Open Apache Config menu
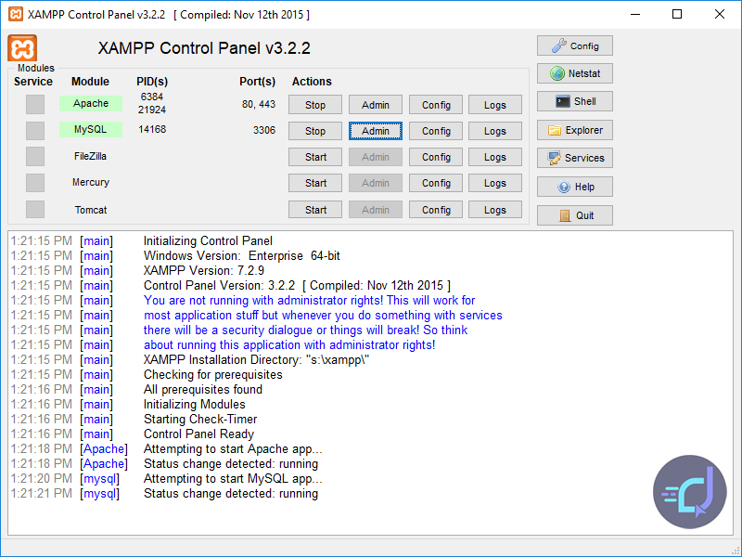This screenshot has height=557, width=742. pyautogui.click(x=436, y=105)
